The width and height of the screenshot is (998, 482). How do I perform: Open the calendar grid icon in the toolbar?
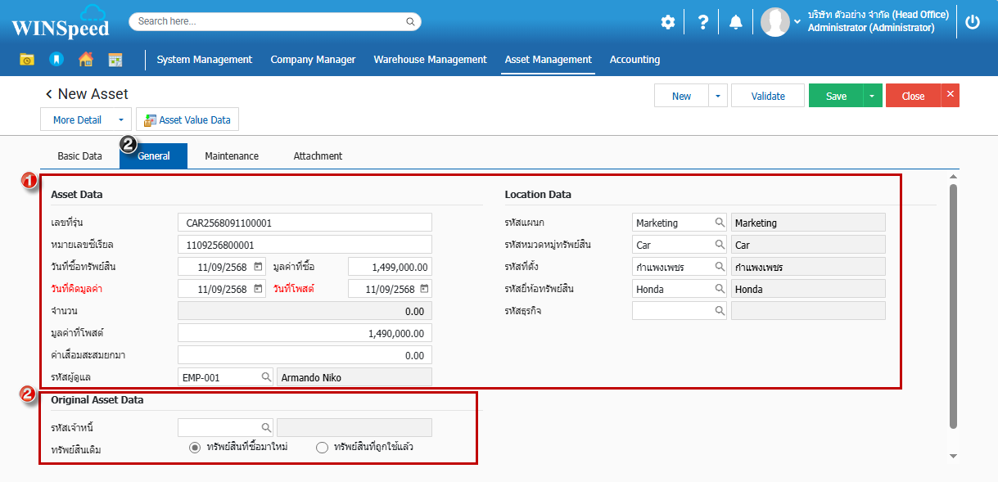(115, 59)
